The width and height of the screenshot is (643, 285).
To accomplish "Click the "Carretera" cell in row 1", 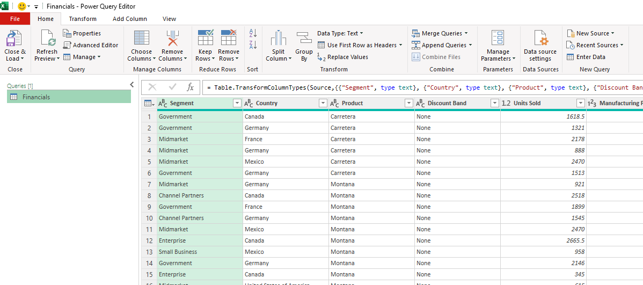I will pyautogui.click(x=371, y=116).
